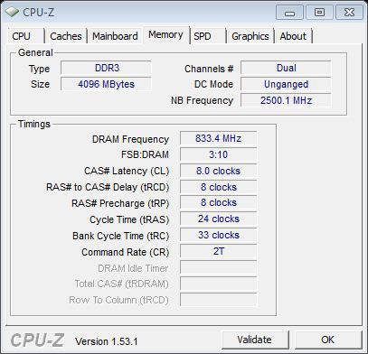This screenshot has height=354, width=368.
Task: Minimize the CPU-Z window
Action: pyautogui.click(x=289, y=13)
